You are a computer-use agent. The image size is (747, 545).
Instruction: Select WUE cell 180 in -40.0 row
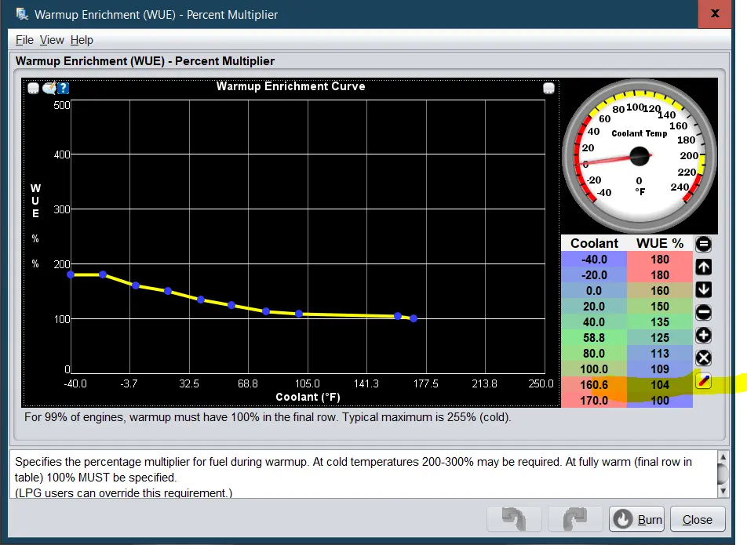point(660,260)
